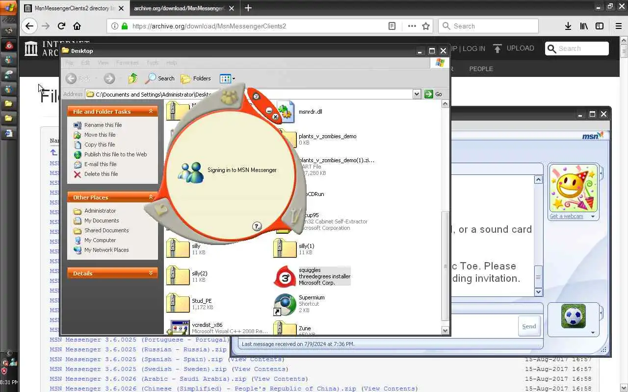This screenshot has width=628, height=392.
Task: Open Explorer Edit menu
Action: 85,63
